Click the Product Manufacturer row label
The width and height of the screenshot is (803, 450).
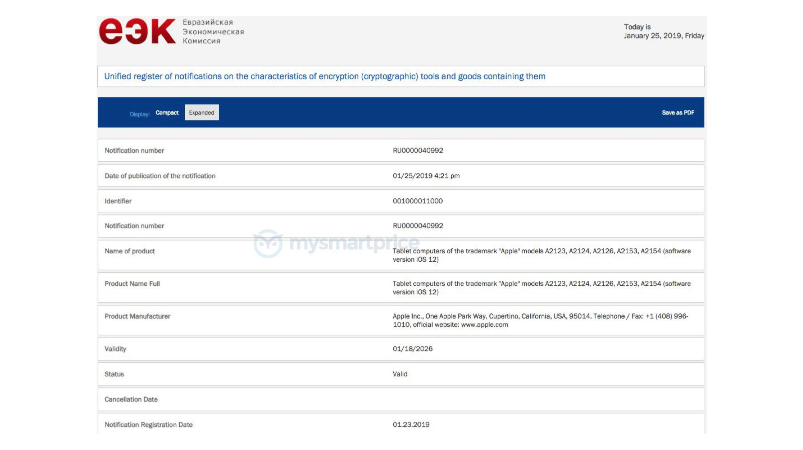click(x=137, y=316)
